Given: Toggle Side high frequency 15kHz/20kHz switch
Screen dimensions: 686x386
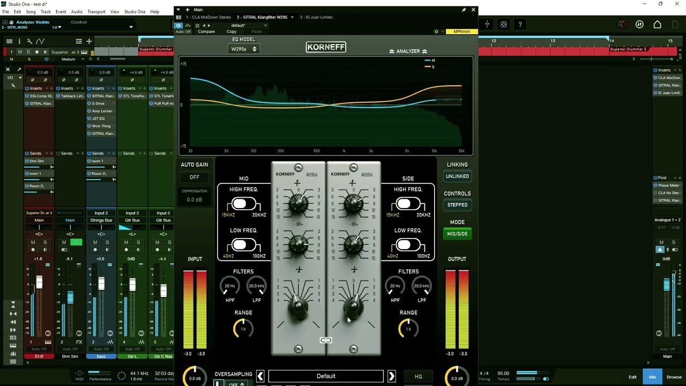Looking at the screenshot, I should [x=408, y=204].
